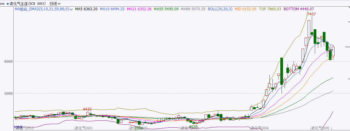Viewport: 350px width, 131px height.
Task: Click the gray MA89 5070.35 legend
Action: (193, 9)
